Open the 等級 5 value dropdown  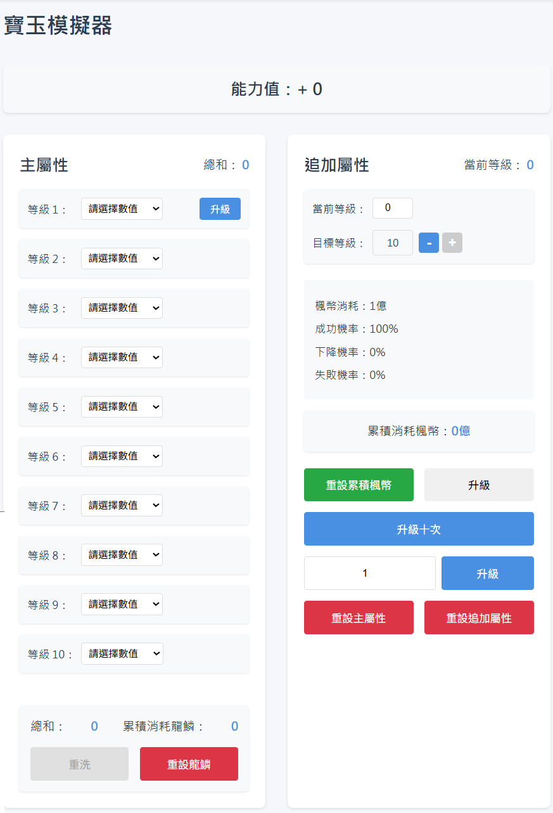point(122,407)
